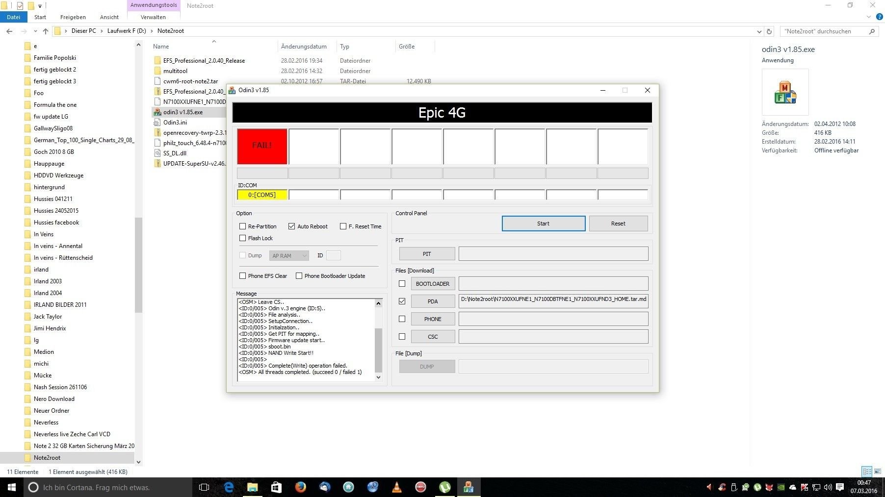Expand the Explorer ribbon chevron
This screenshot has height=497, width=885.
(868, 17)
